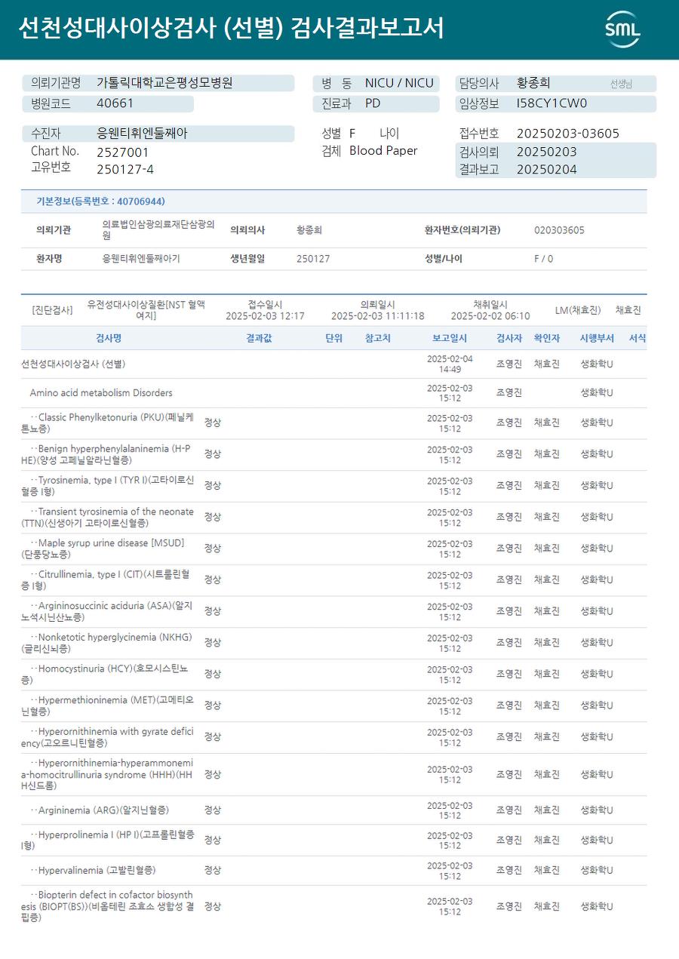Click the 참고치 column header
Viewport: 679px width, 959px height.
pyautogui.click(x=378, y=339)
